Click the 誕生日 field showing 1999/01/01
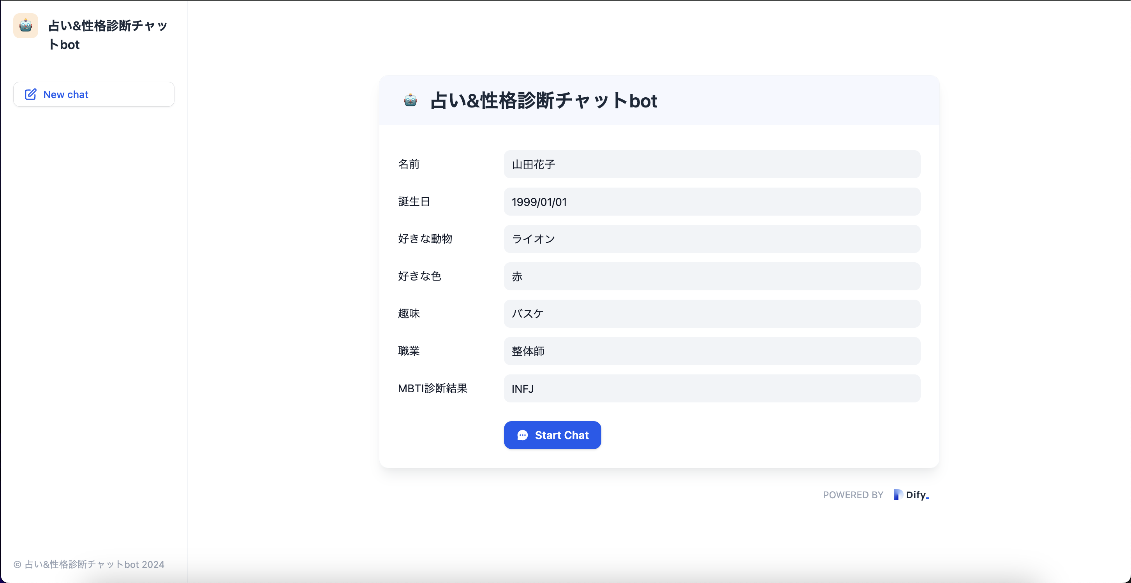This screenshot has height=583, width=1131. (712, 202)
